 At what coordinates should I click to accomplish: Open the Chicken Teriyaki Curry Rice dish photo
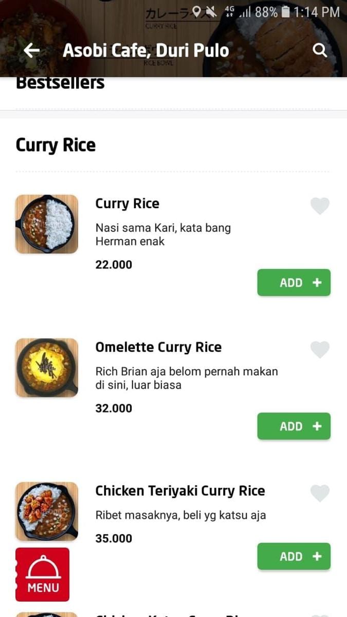tap(47, 511)
